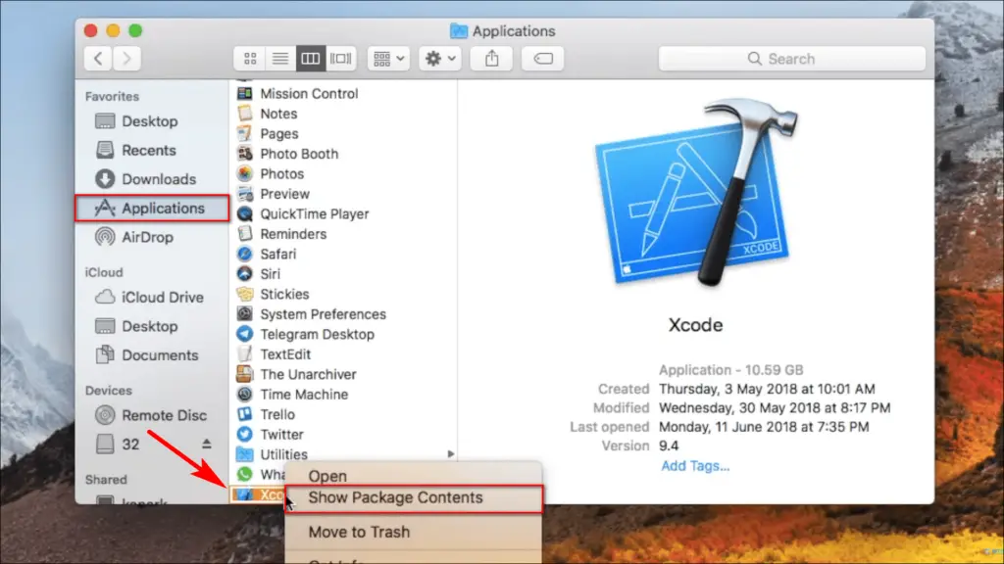1004x564 pixels.
Task: Switch to Cover Flow view
Action: coord(340,59)
